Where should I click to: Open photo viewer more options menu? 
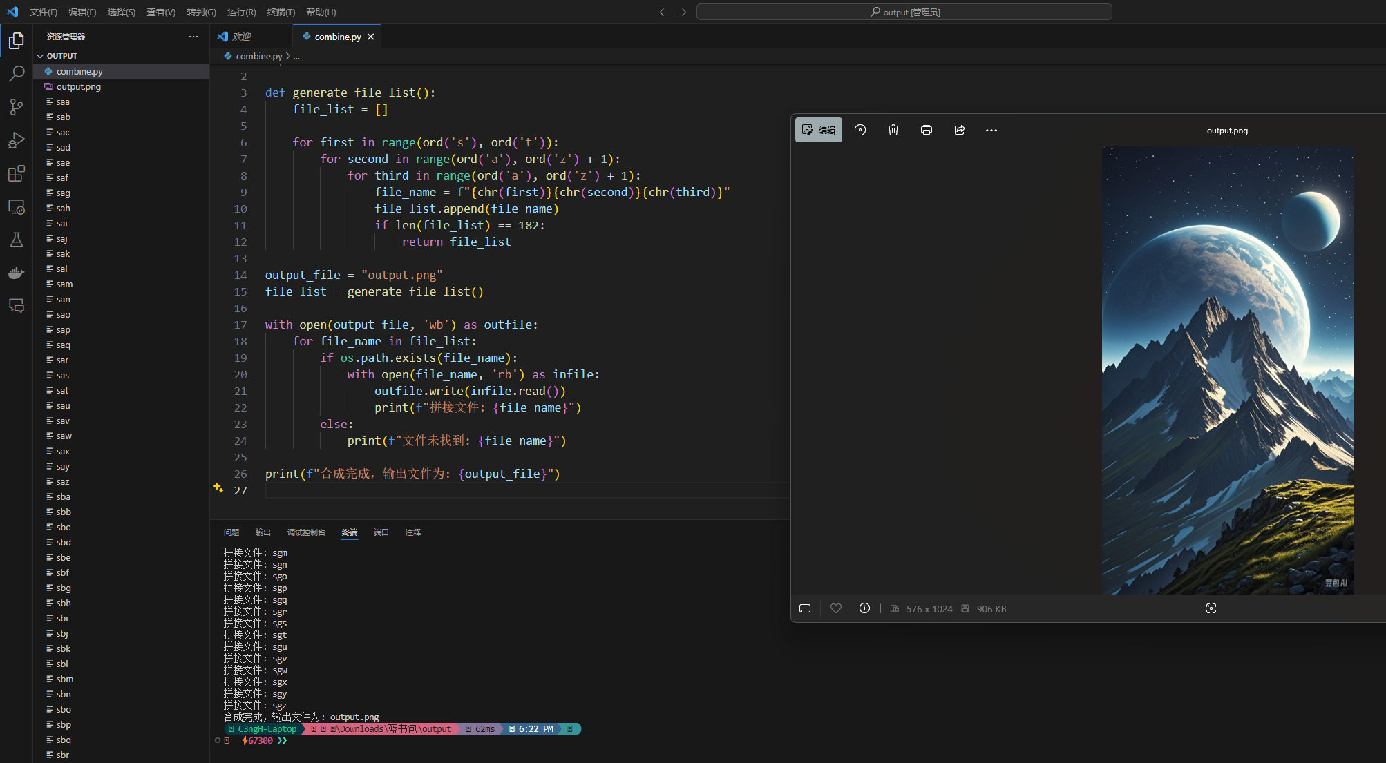coord(991,130)
